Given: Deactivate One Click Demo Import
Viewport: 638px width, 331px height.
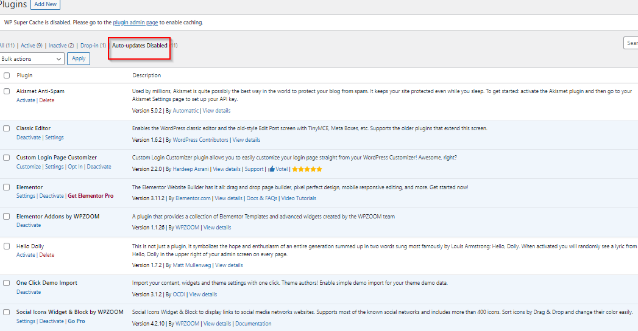Looking at the screenshot, I should pyautogui.click(x=29, y=292).
